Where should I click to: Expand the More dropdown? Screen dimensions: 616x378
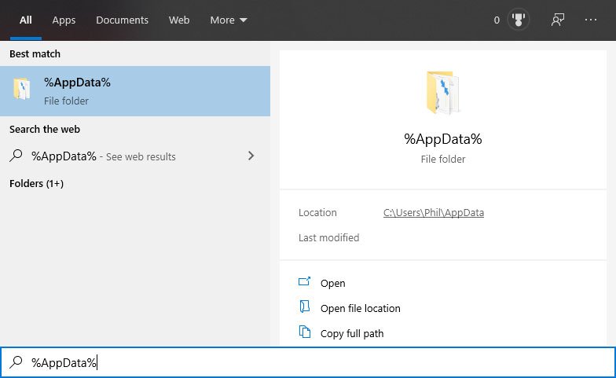tap(228, 20)
